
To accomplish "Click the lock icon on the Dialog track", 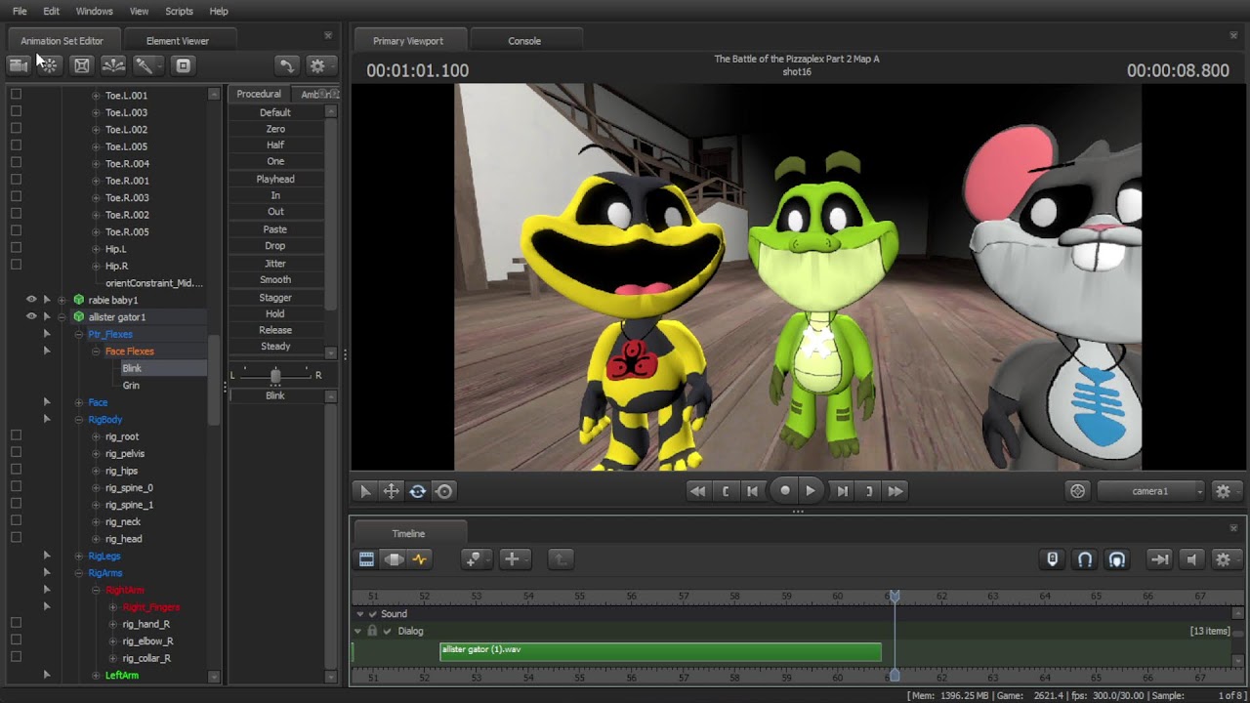I will pos(372,631).
